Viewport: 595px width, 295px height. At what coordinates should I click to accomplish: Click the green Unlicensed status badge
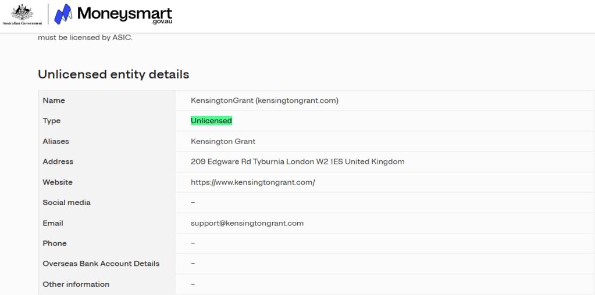pos(211,121)
